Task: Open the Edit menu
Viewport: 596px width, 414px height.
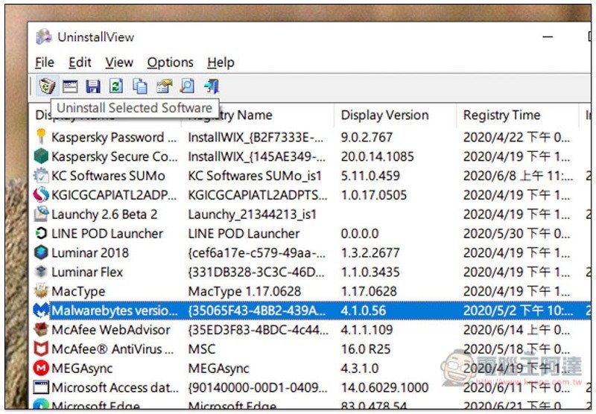Action: click(x=80, y=63)
